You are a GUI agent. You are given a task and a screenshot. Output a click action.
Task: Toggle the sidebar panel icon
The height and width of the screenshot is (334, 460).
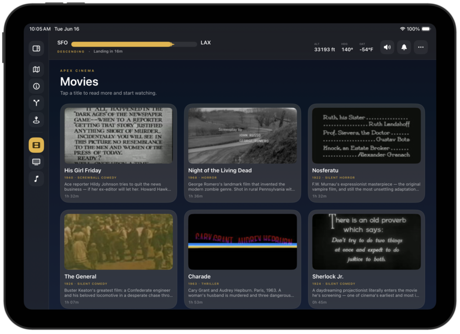[36, 48]
